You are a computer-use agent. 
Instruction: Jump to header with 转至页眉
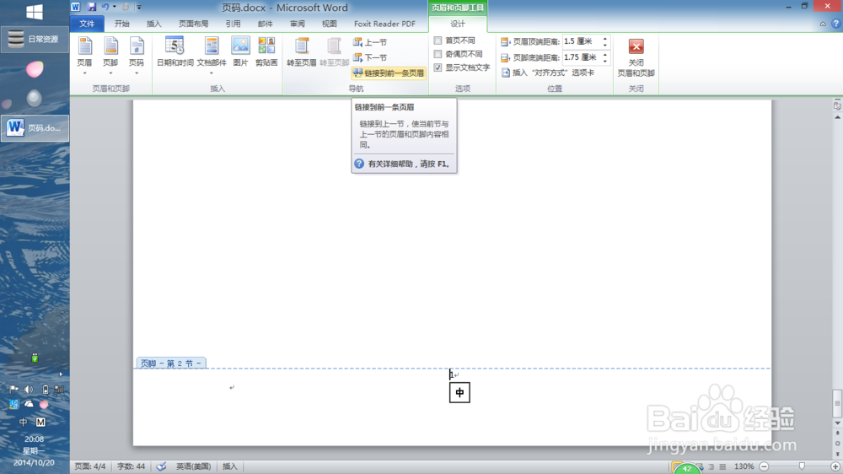click(302, 52)
